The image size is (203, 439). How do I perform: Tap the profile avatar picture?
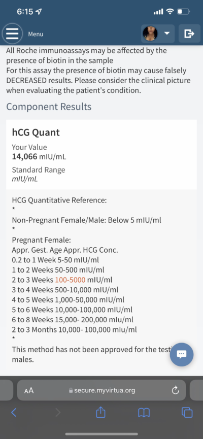tap(150, 33)
